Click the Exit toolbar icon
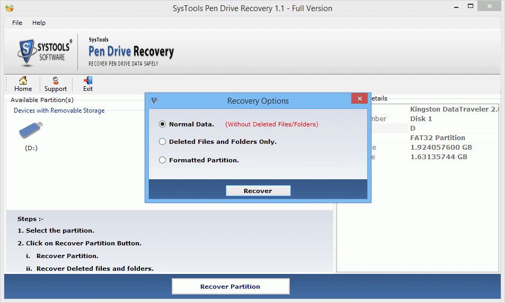Viewport: 505px width, 303px height. (x=87, y=84)
